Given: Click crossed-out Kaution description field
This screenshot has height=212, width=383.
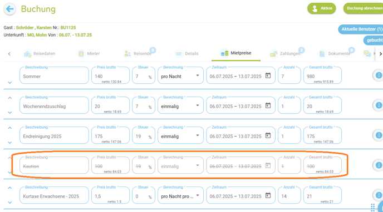Looking at the screenshot, I should (x=54, y=165).
